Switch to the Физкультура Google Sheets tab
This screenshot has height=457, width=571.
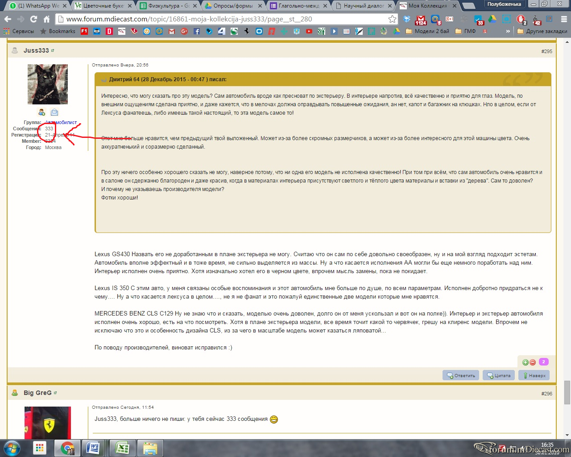point(168,6)
